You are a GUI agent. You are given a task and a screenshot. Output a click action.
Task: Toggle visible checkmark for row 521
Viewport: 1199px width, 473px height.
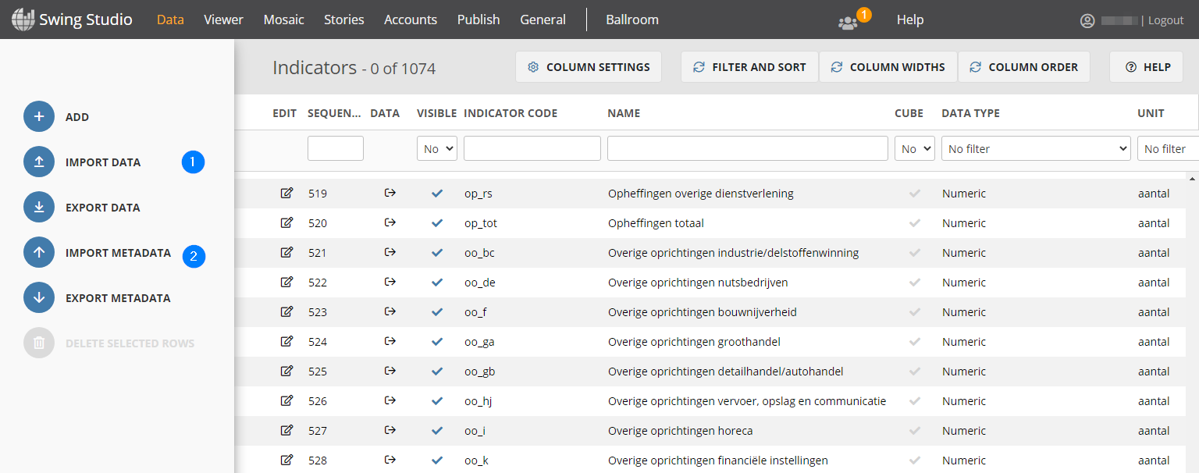(x=437, y=253)
